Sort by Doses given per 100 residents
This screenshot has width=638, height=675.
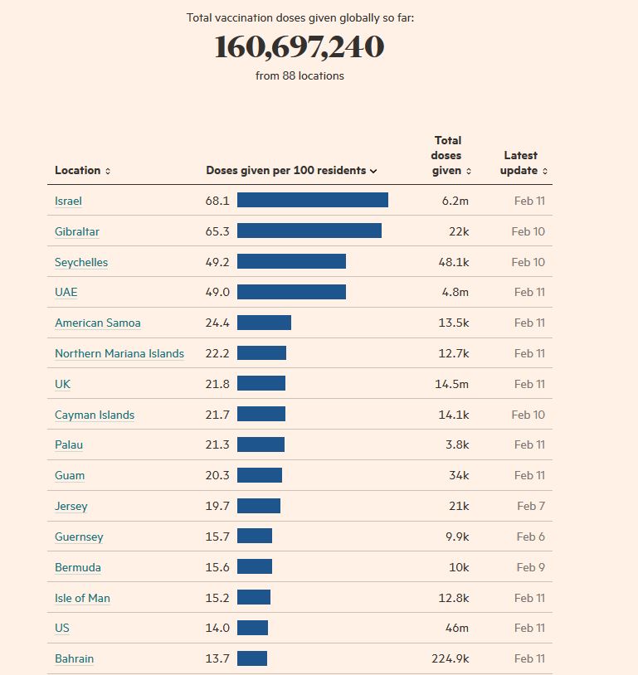[291, 171]
